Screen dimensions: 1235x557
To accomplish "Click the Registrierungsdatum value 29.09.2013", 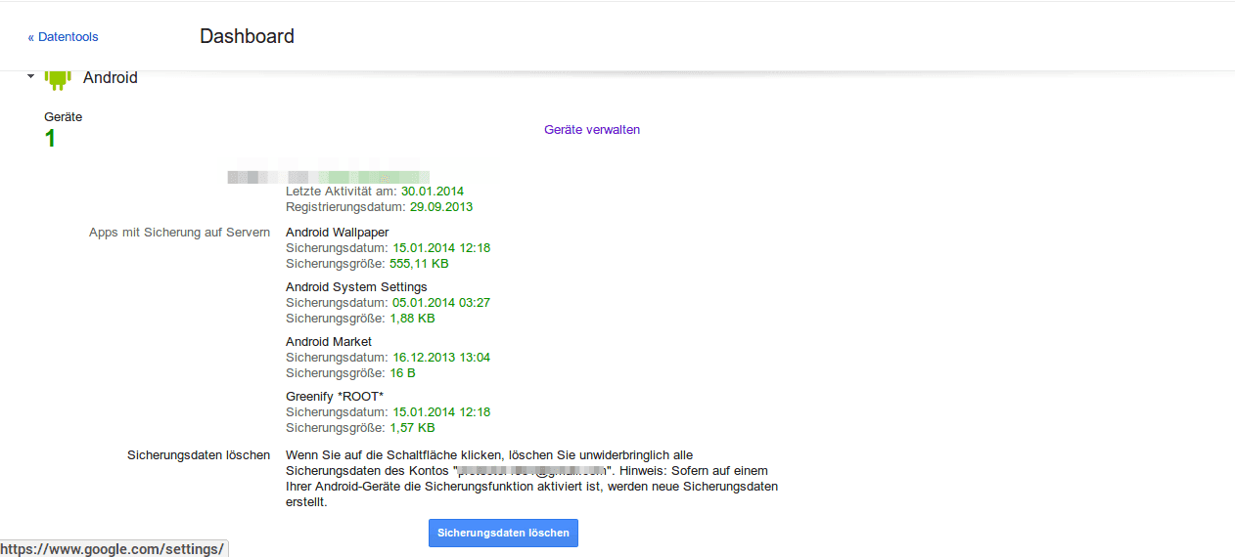I will click(441, 207).
